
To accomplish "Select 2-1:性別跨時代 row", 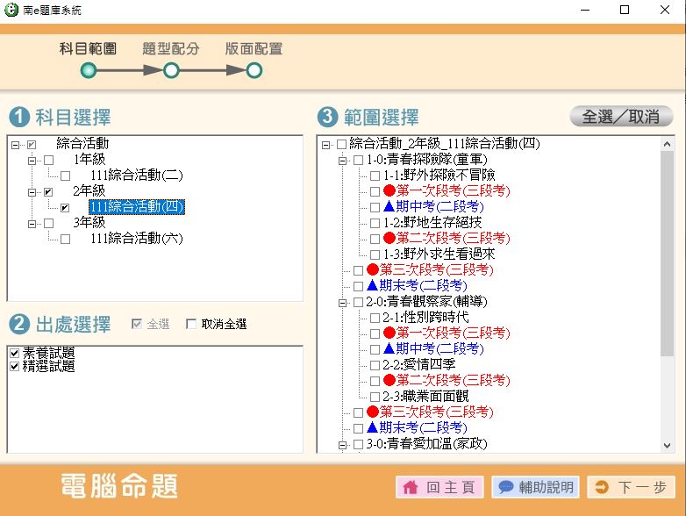I will pos(425,317).
